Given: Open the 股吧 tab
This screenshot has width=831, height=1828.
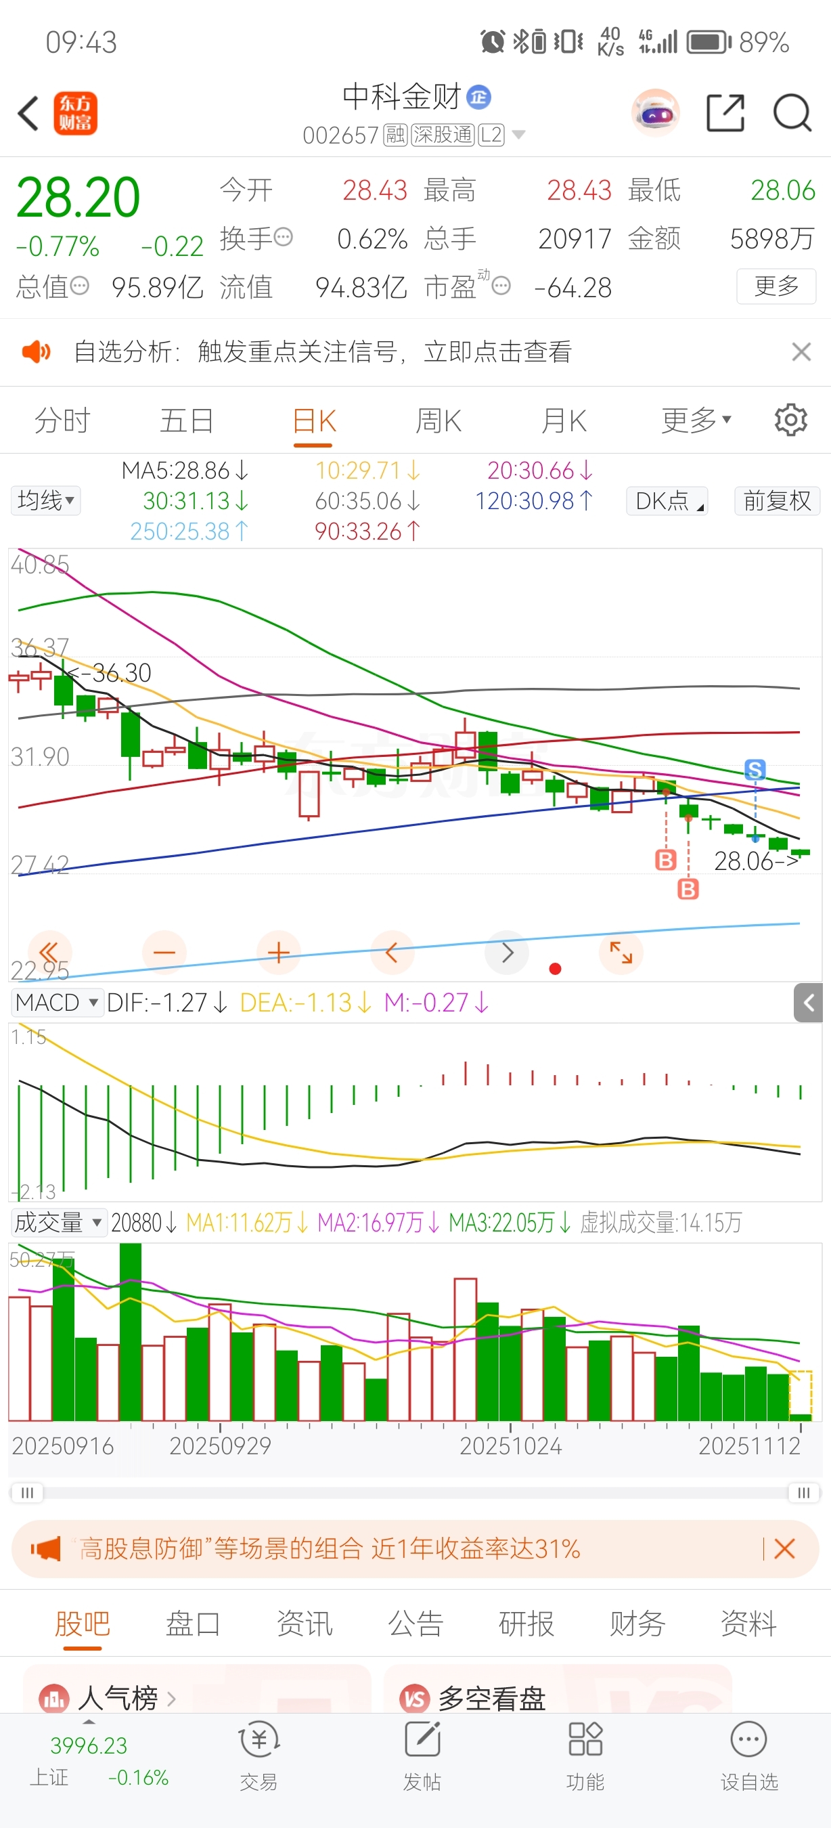Looking at the screenshot, I should coord(83,1624).
